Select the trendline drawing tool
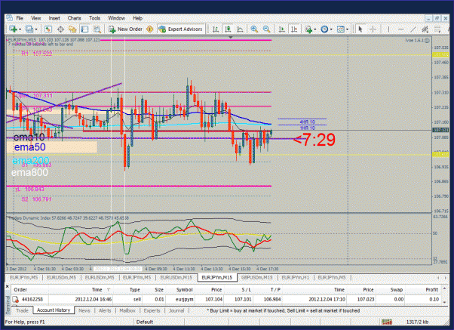Viewport: 454px width, 330px height. (413, 29)
